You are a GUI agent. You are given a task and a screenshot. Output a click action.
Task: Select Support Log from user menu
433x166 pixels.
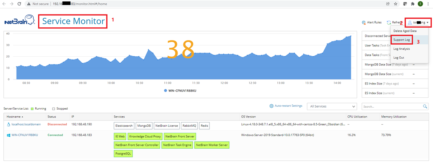[402, 40]
